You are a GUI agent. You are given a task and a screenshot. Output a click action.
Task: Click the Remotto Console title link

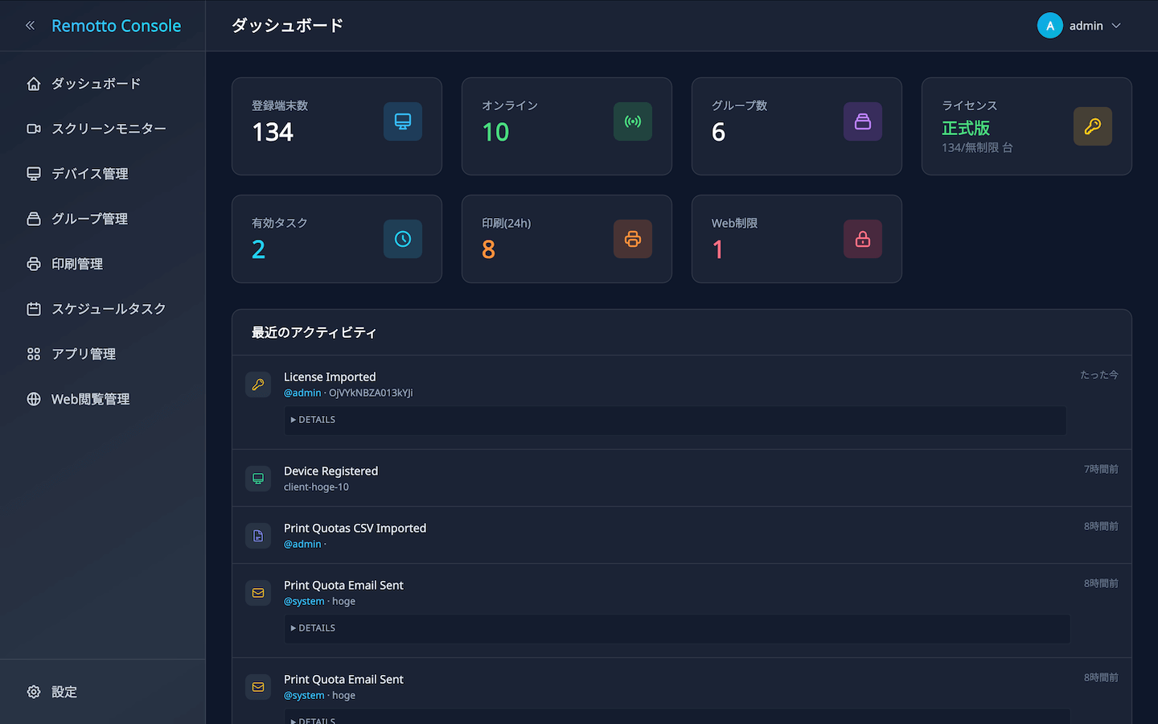pyautogui.click(x=117, y=26)
